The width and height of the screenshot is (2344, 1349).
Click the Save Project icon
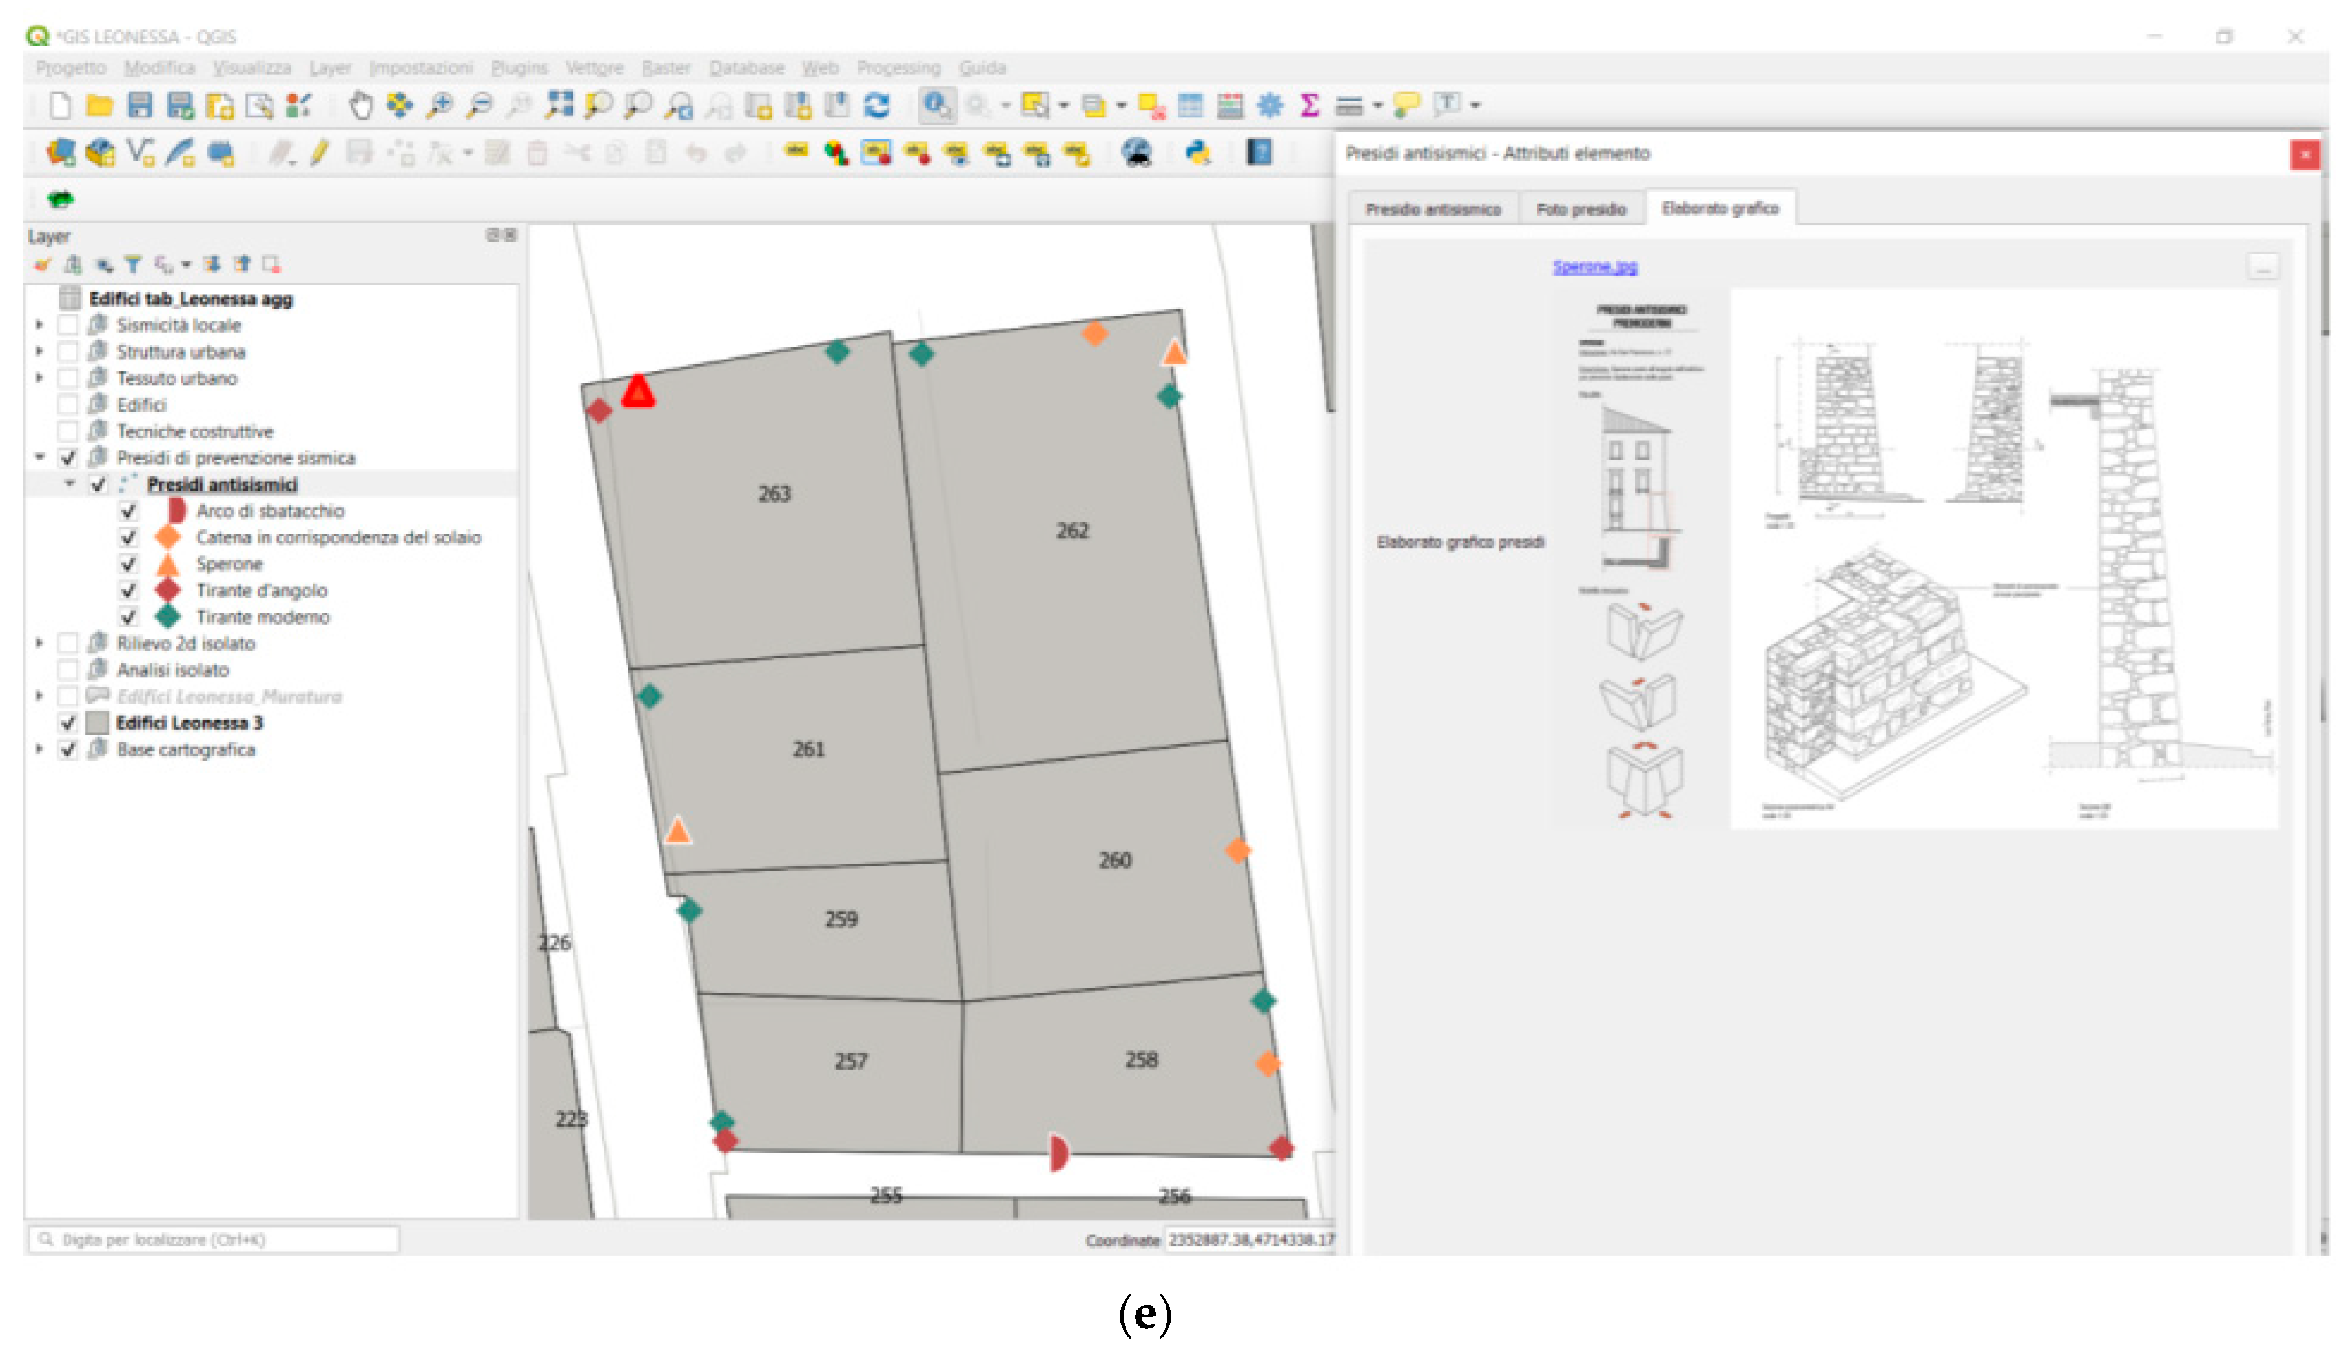[140, 106]
